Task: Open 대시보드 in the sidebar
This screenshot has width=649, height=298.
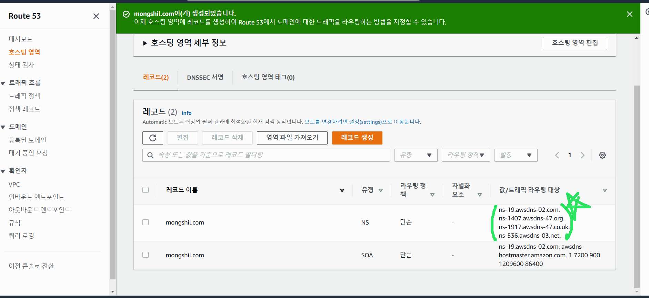Action: 21,39
